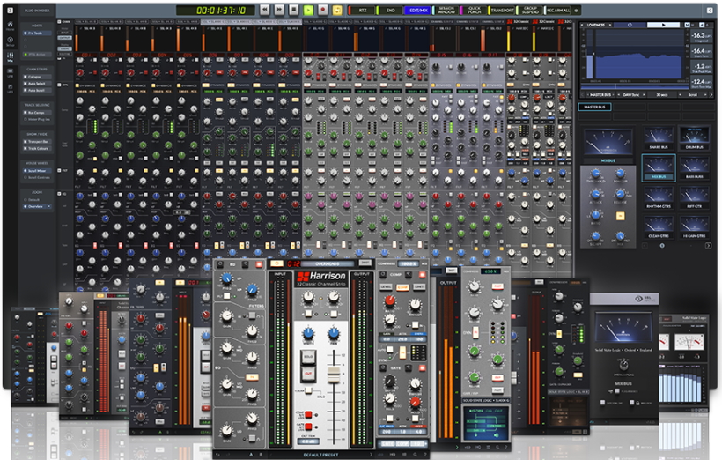This screenshot has height=460, width=722.
Task: Click the Harrison 32Classic channel fader
Action: [334, 375]
